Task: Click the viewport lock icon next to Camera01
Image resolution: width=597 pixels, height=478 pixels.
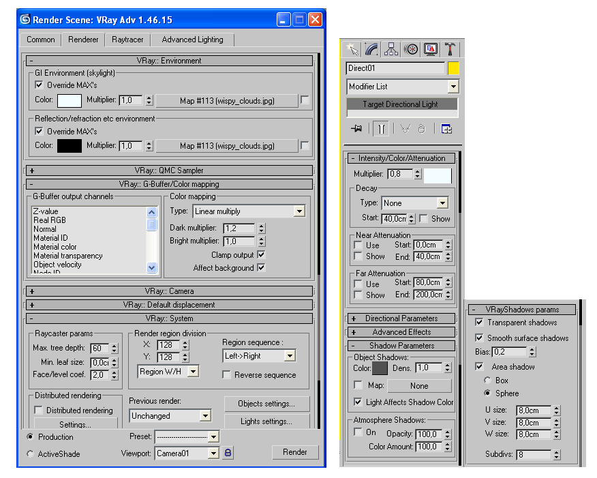Action: tap(228, 453)
